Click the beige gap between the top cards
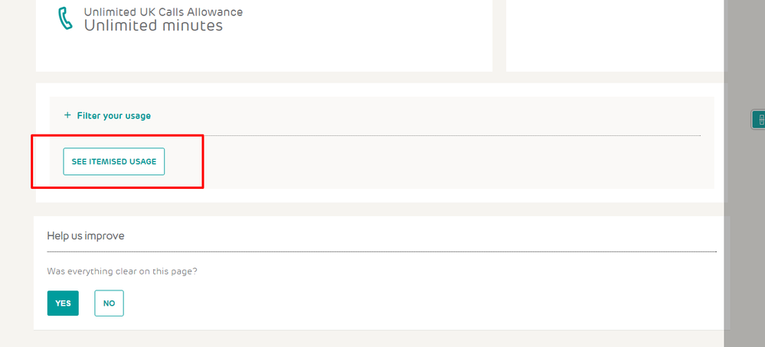 499,34
